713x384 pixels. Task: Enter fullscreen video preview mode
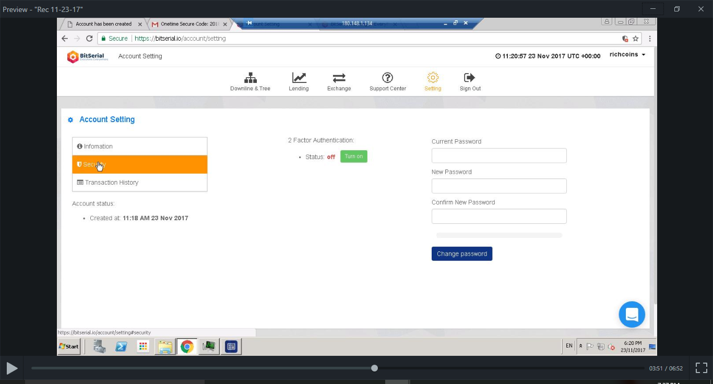point(702,368)
